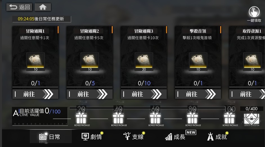Switch to the 支線 side quest tab
This screenshot has width=265, height=147.
click(x=134, y=137)
